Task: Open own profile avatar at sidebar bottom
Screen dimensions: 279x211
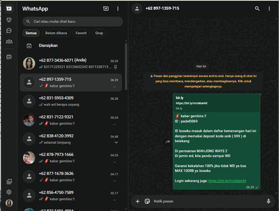Action: (9, 203)
